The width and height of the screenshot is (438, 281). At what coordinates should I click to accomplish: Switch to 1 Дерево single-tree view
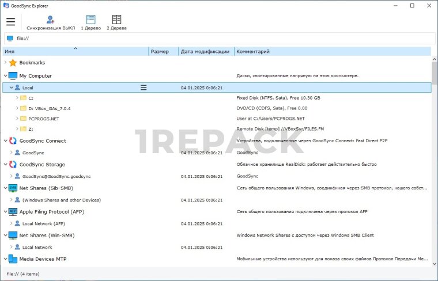90,22
